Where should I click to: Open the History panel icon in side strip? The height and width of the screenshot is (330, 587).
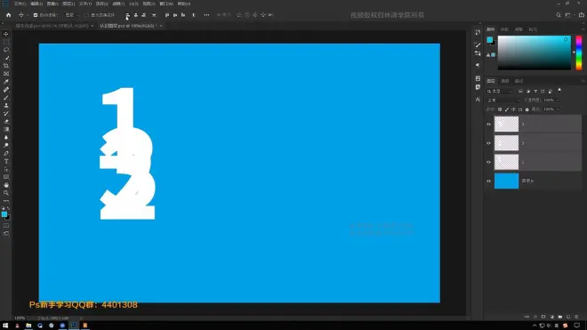point(478,33)
